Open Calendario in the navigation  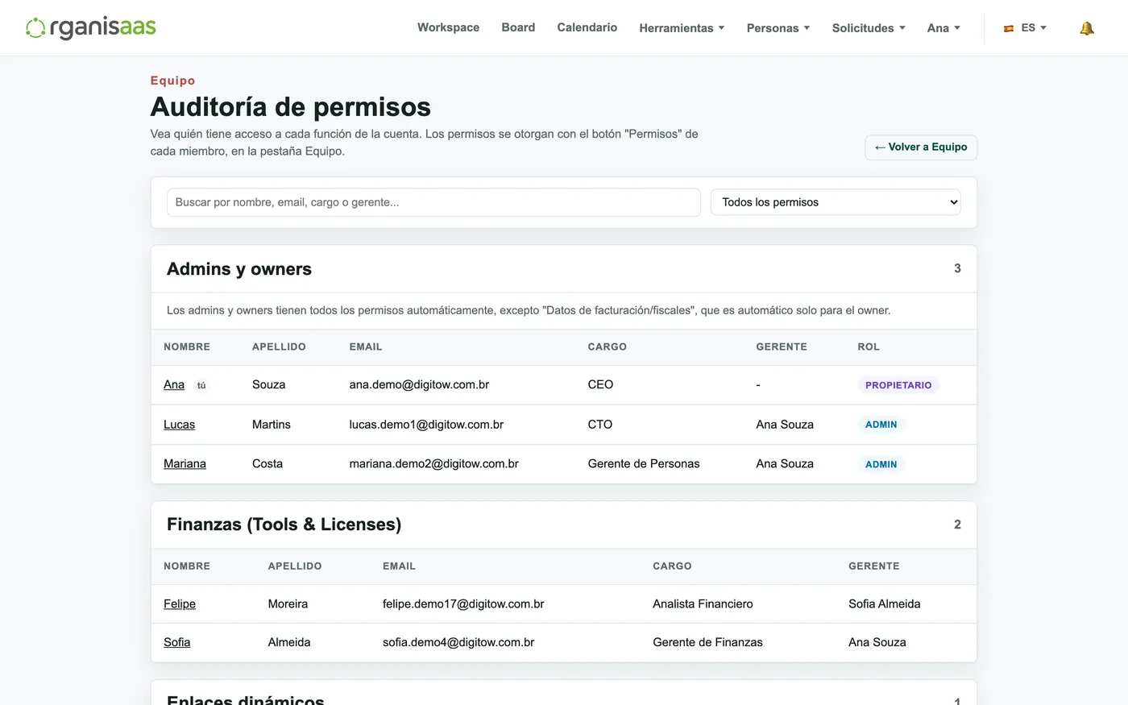tap(587, 27)
